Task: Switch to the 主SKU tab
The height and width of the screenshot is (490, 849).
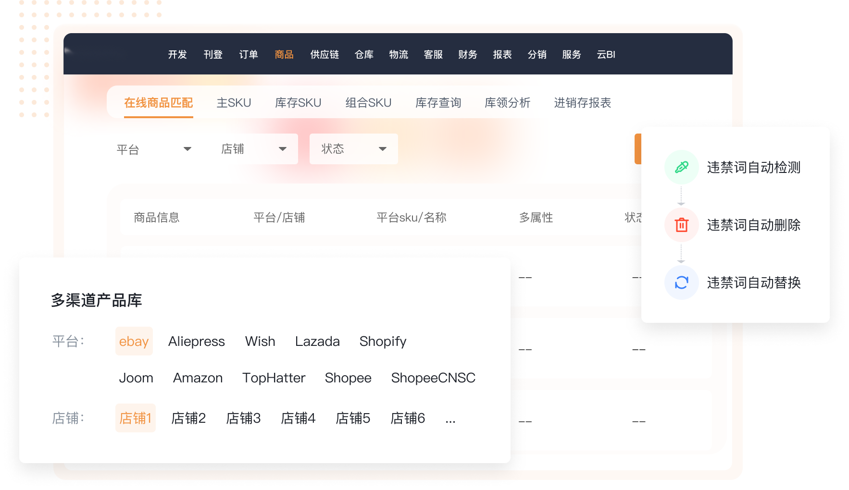Action: coord(234,103)
